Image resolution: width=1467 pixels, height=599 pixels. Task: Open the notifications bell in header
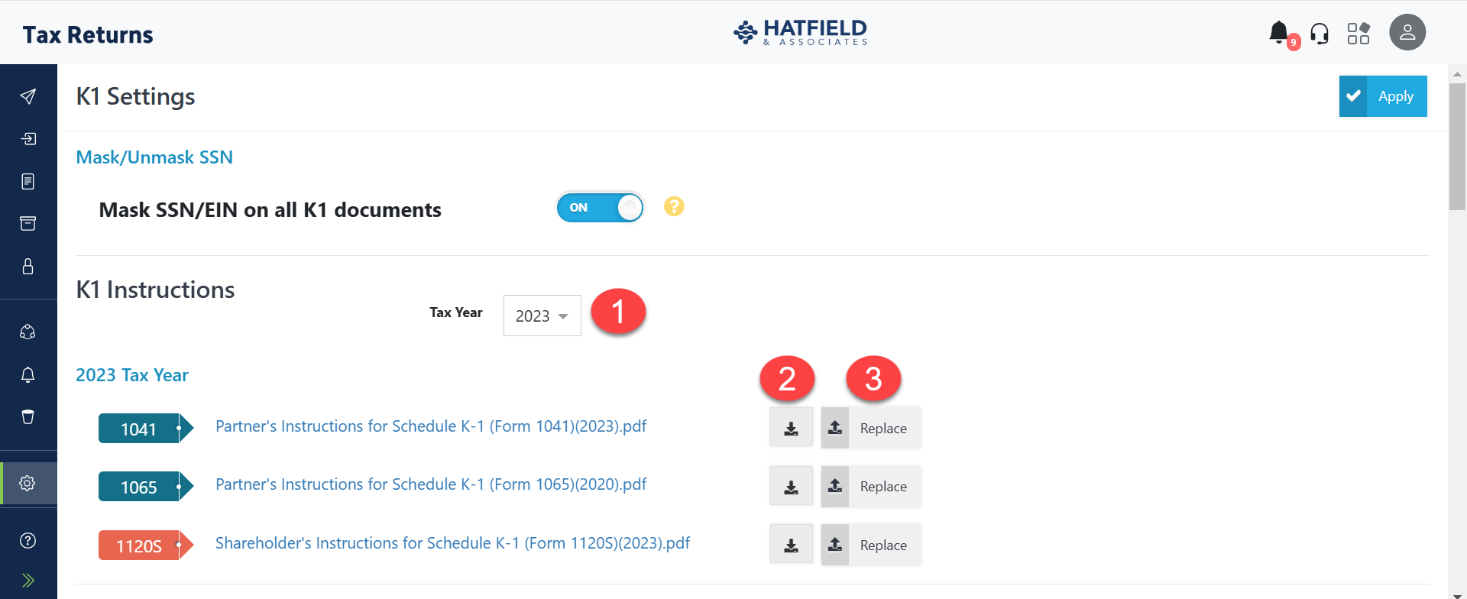click(1279, 33)
